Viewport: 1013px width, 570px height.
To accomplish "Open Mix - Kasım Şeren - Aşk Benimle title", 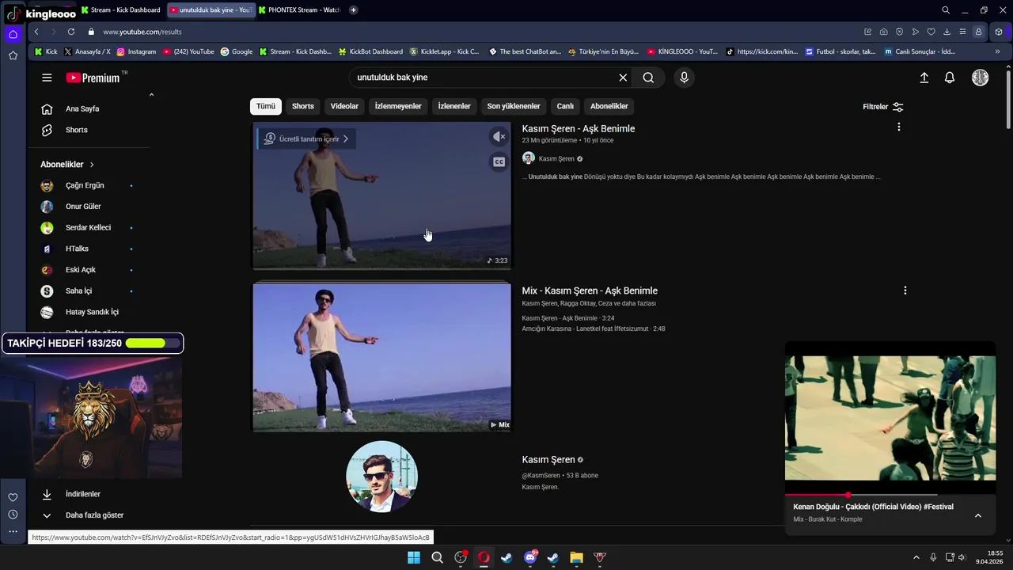I will coord(590,291).
